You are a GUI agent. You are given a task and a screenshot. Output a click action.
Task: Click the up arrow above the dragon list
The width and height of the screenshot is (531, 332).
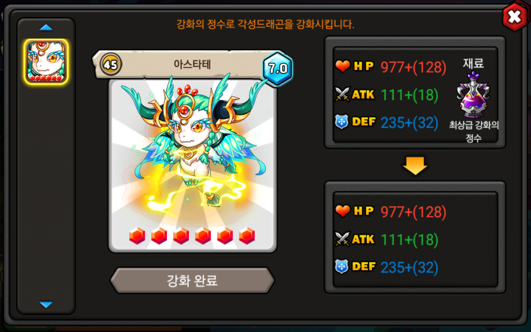[46, 27]
